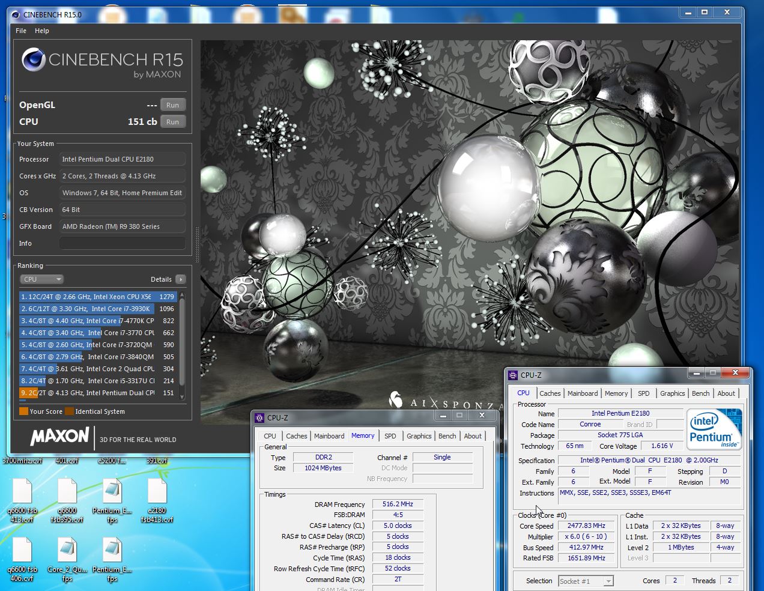Select ranking row 3 Core i7-4770K
764x591 pixels.
(98, 321)
